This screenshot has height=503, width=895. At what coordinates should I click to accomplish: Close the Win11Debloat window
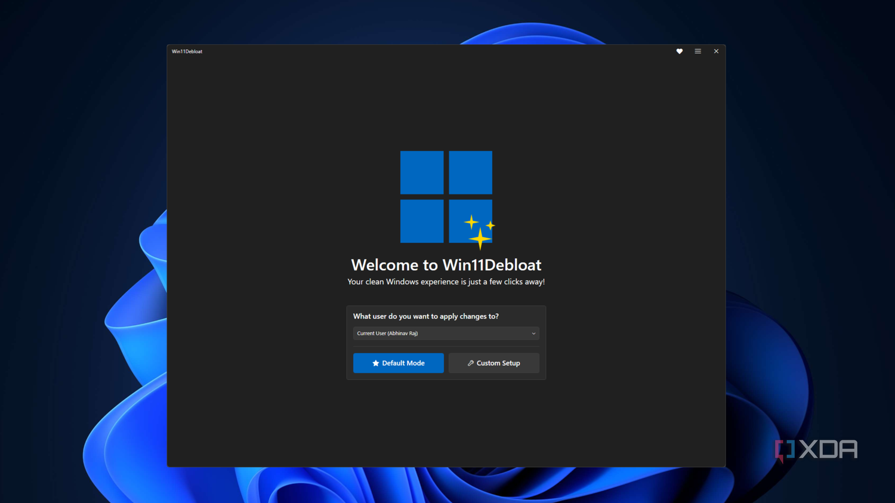point(716,51)
